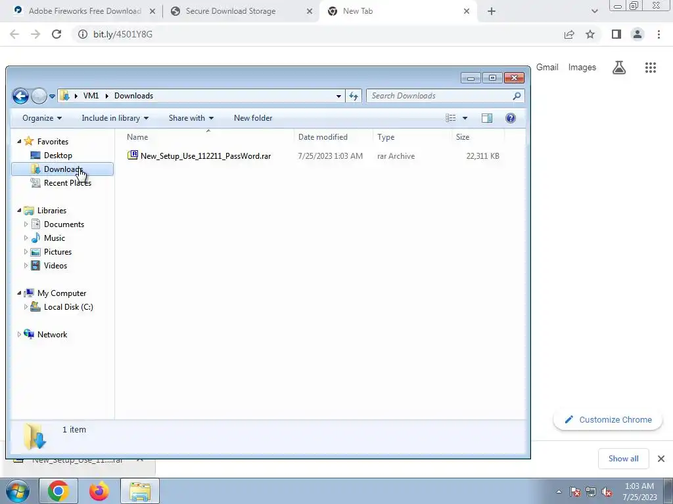Viewport: 673px width, 504px height.
Task: Open the address bar history dropdown
Action: pyautogui.click(x=338, y=96)
